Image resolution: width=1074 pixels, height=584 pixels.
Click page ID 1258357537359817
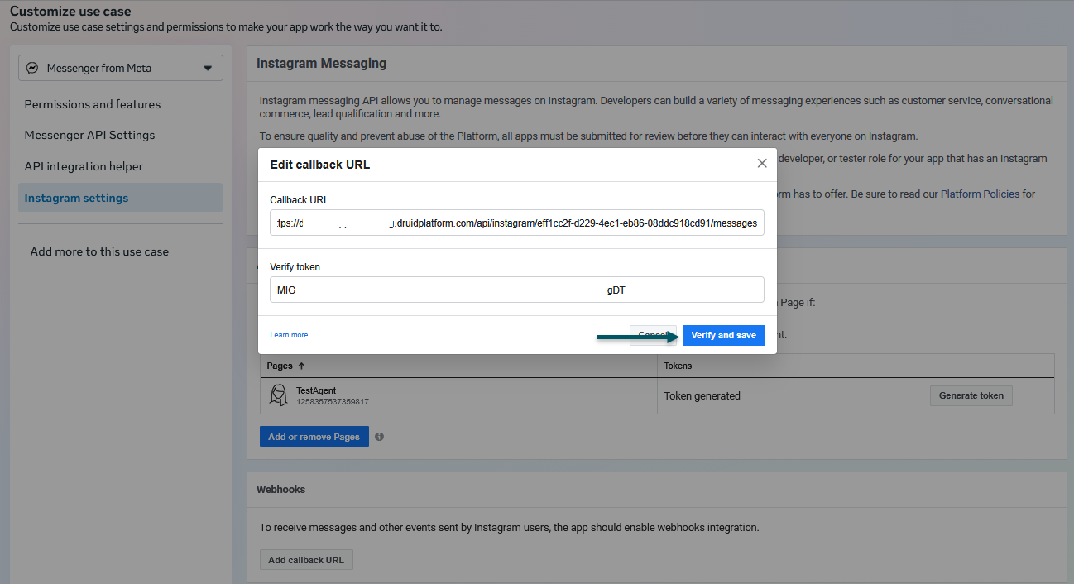click(x=333, y=402)
